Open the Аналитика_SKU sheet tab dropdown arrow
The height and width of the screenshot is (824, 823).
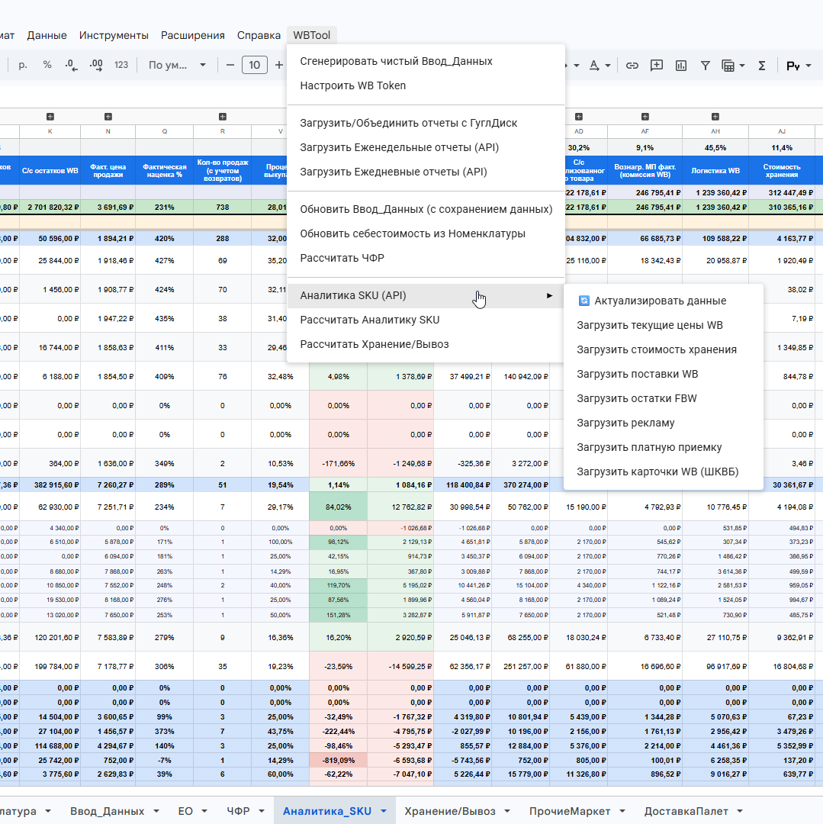[384, 811]
